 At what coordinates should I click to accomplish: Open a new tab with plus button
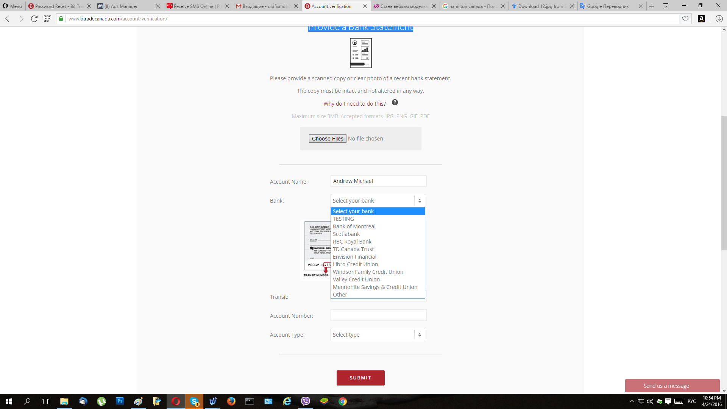tap(652, 6)
